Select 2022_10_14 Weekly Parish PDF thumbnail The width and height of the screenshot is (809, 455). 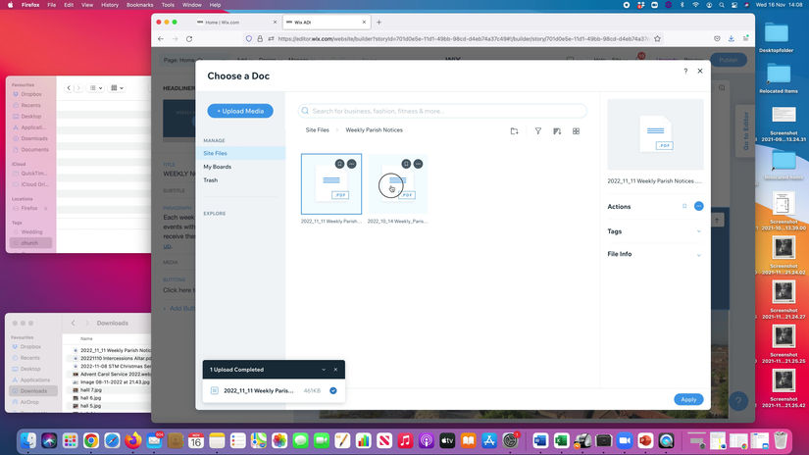(398, 183)
